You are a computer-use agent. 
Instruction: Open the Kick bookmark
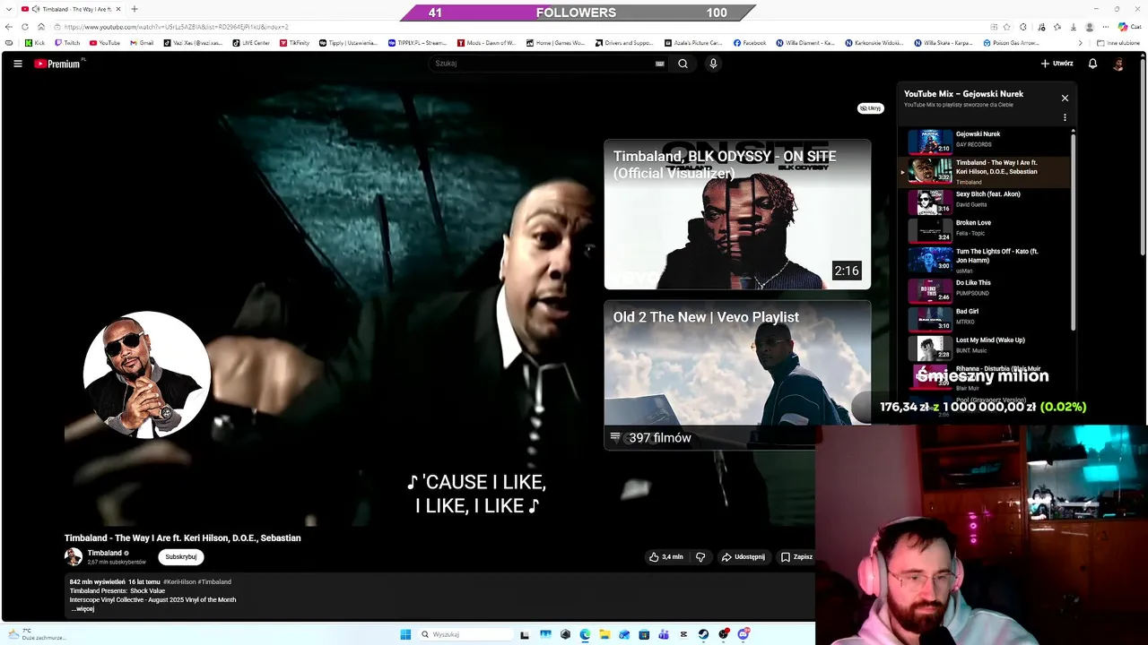pyautogui.click(x=35, y=43)
